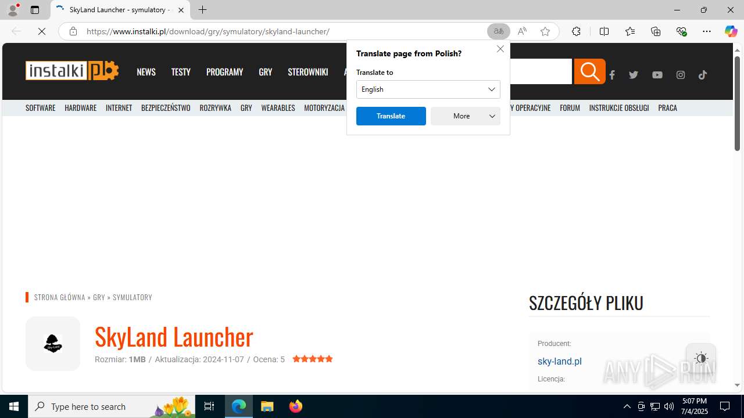This screenshot has width=744, height=418.
Task: Open the Twitter icon link
Action: (x=634, y=75)
